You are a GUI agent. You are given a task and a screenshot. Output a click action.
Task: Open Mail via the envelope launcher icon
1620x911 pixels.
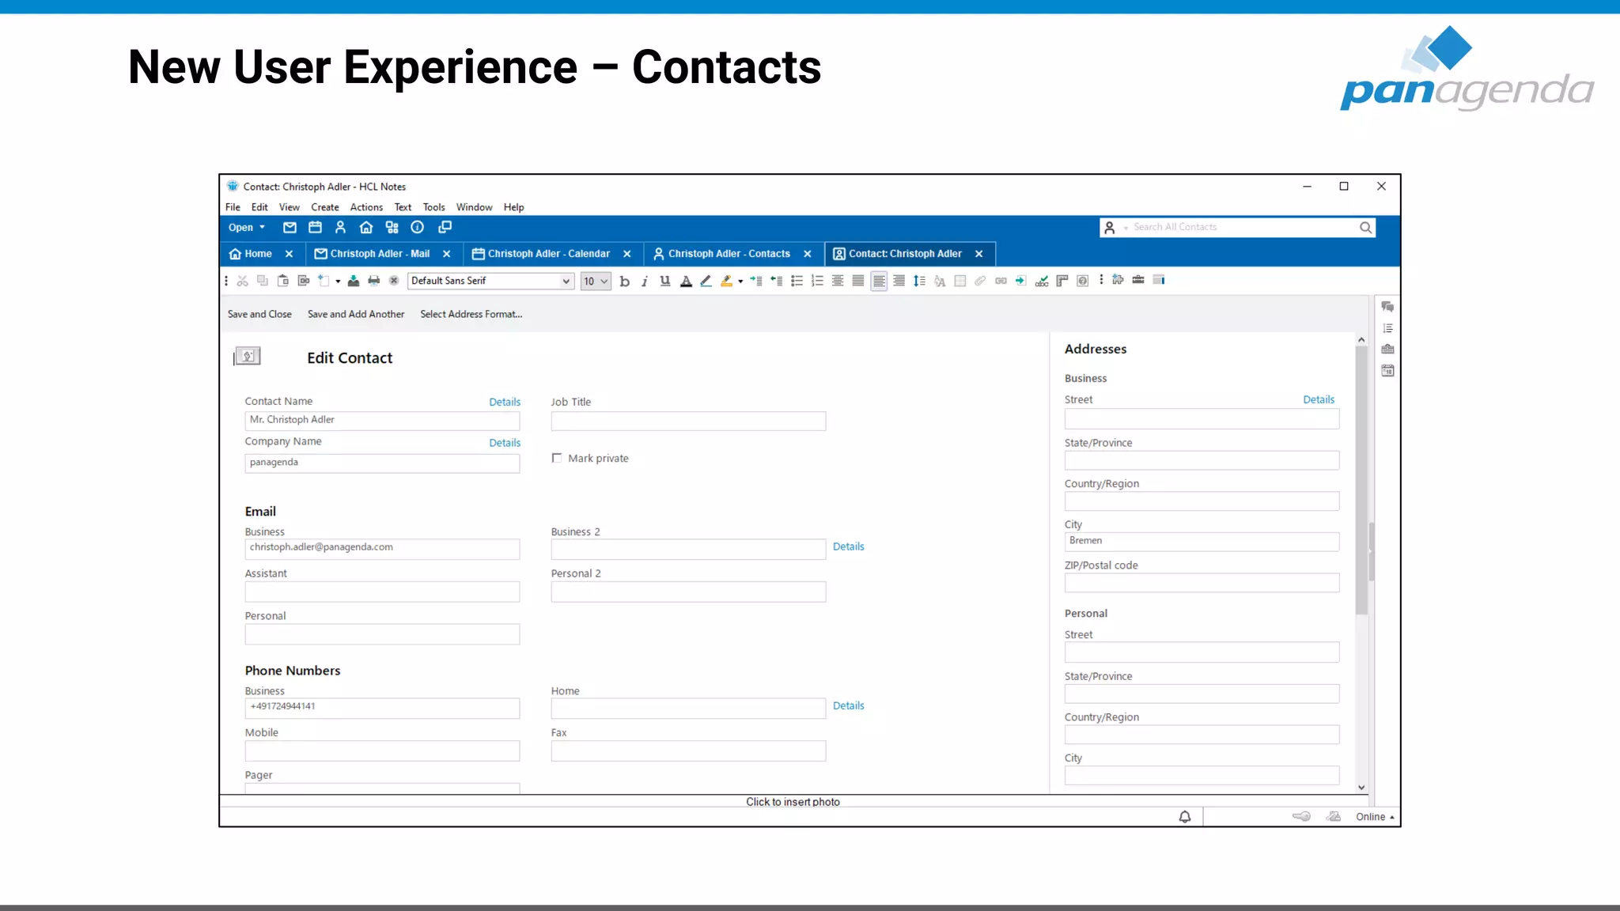point(290,228)
